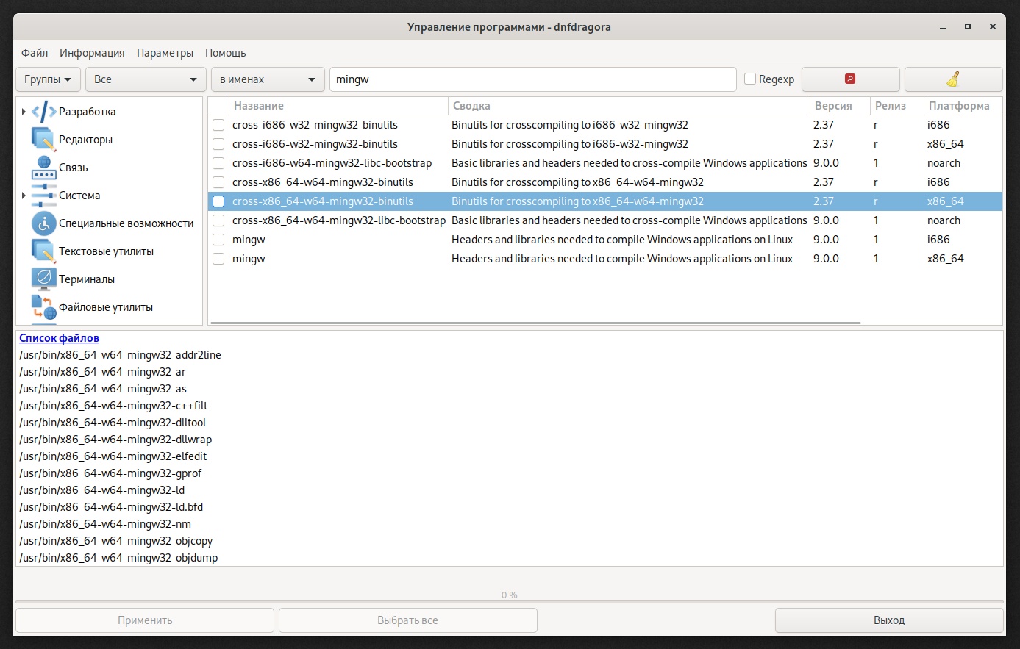Sort packages by Платформа column
Image resolution: width=1020 pixels, height=649 pixels.
click(963, 106)
